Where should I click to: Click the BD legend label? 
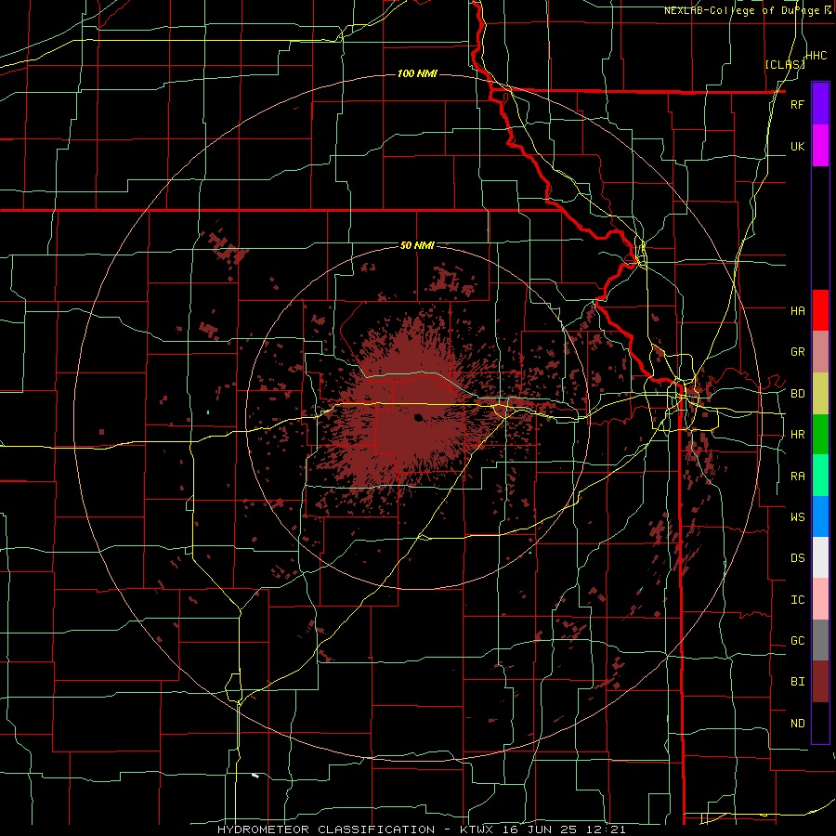click(797, 394)
